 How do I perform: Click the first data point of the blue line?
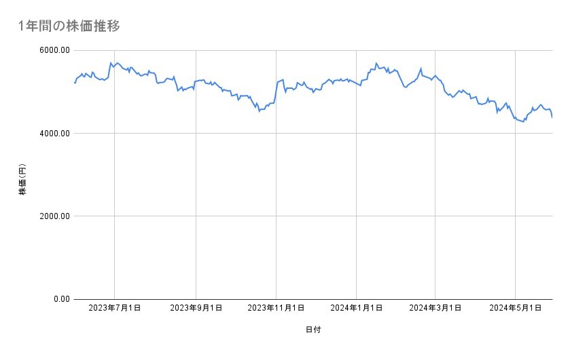(74, 83)
